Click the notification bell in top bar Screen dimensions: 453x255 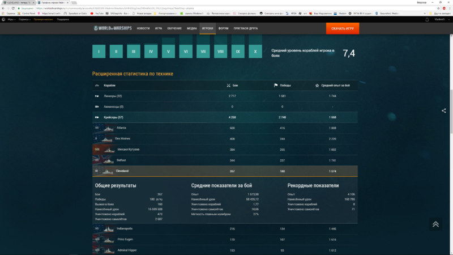point(427,19)
